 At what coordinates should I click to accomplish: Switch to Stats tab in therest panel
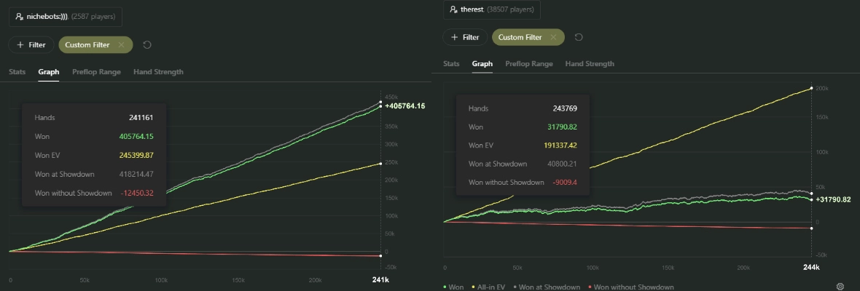451,63
